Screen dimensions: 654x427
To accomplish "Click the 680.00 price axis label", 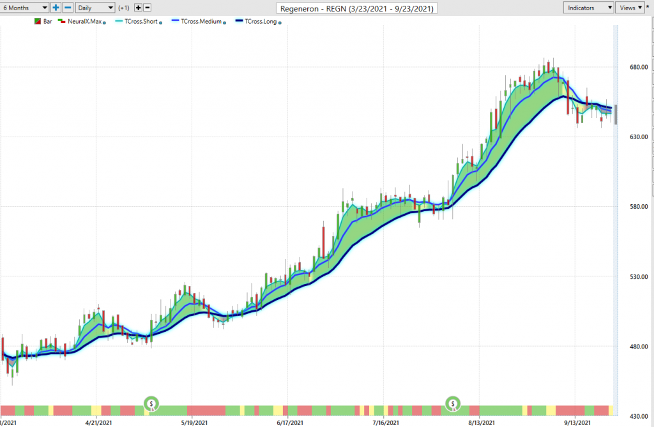I will (x=639, y=67).
